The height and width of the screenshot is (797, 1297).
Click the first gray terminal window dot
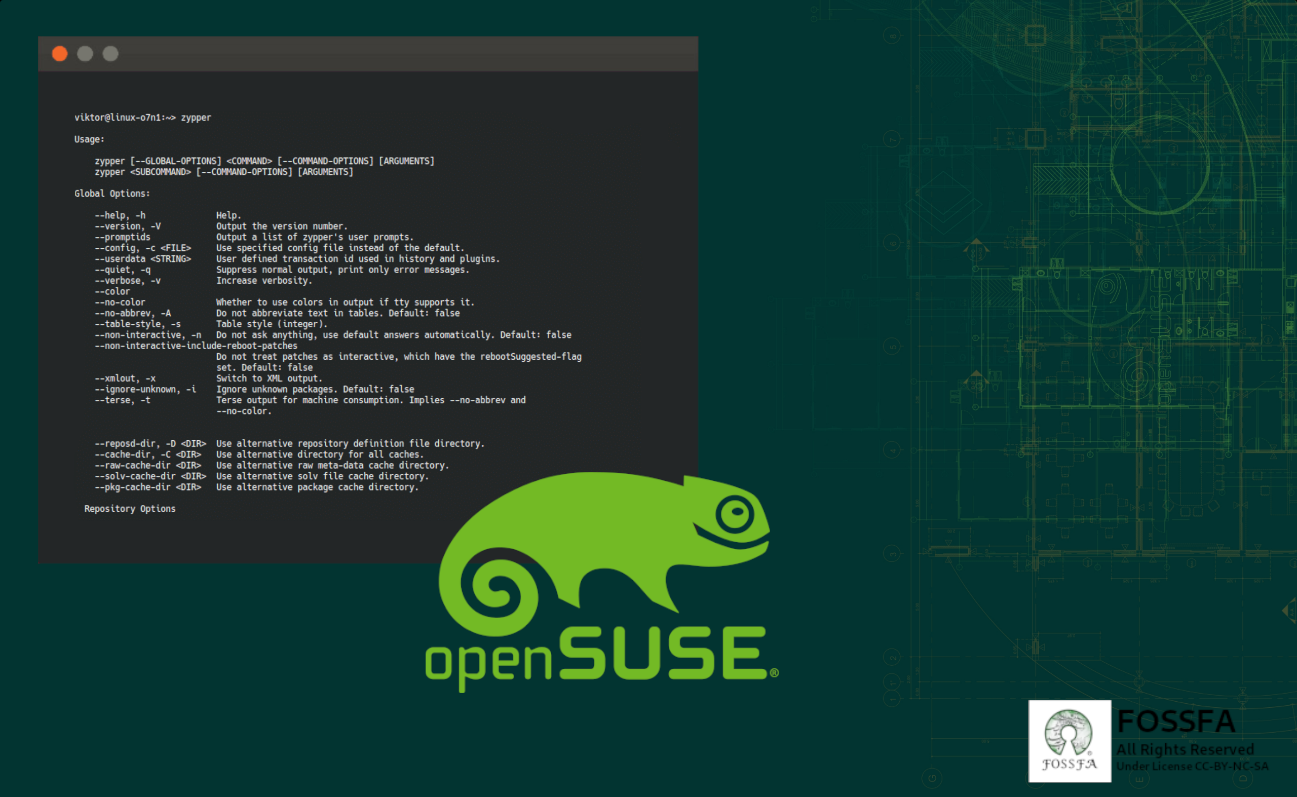tap(85, 54)
